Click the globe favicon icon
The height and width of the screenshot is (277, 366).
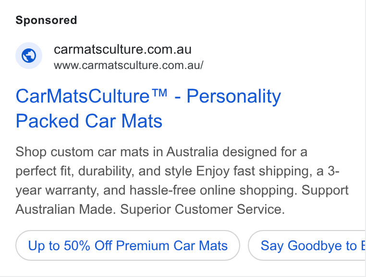pos(29,56)
